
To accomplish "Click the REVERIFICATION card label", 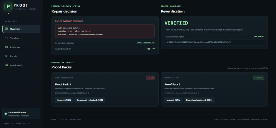I will [x=172, y=78].
